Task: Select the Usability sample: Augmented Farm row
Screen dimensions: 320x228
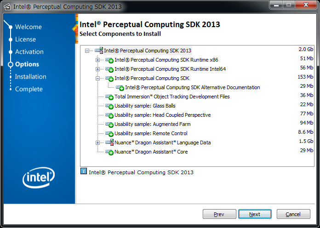Action: pyautogui.click(x=152, y=124)
